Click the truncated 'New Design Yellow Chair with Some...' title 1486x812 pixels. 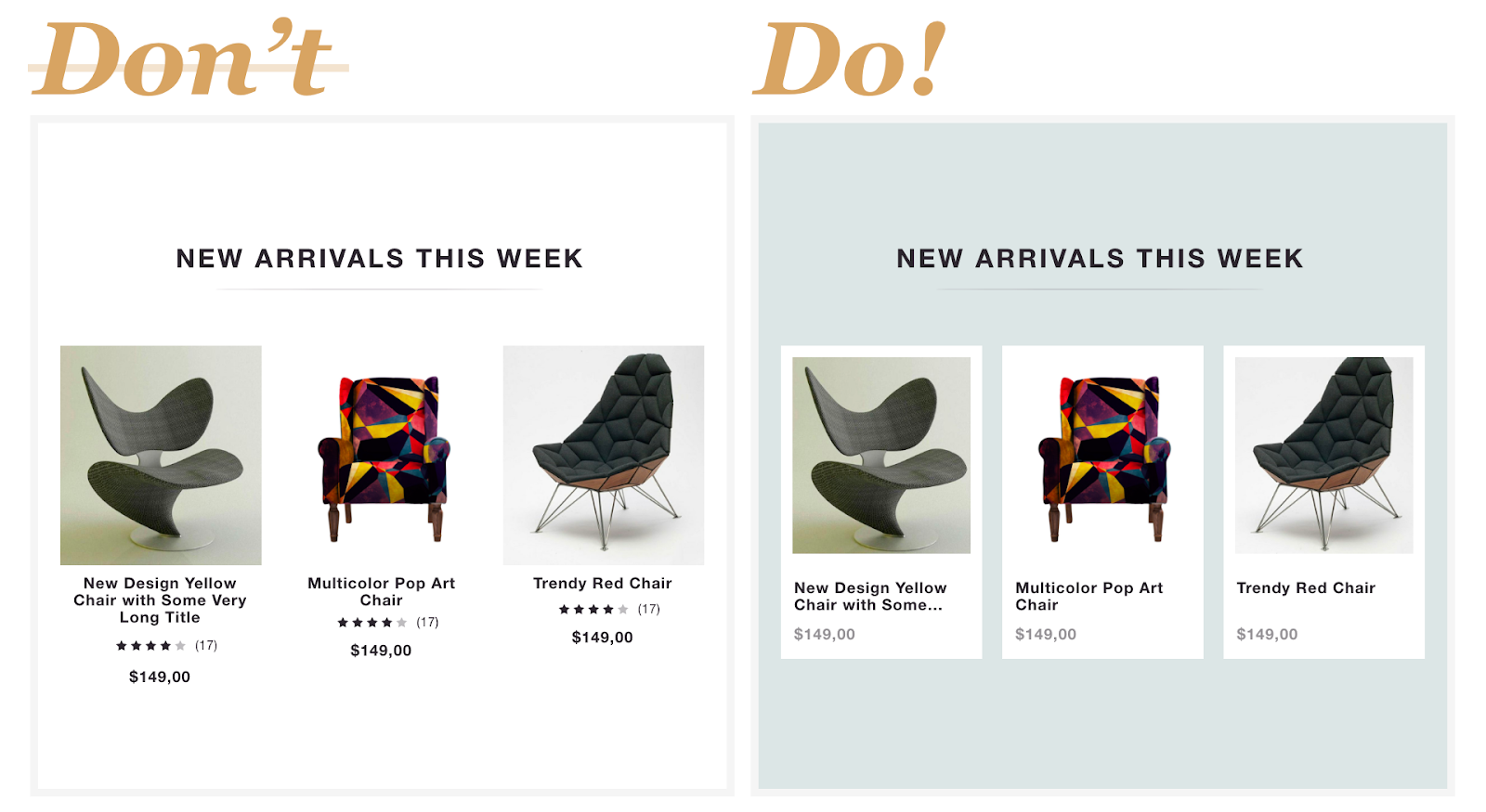coord(870,597)
